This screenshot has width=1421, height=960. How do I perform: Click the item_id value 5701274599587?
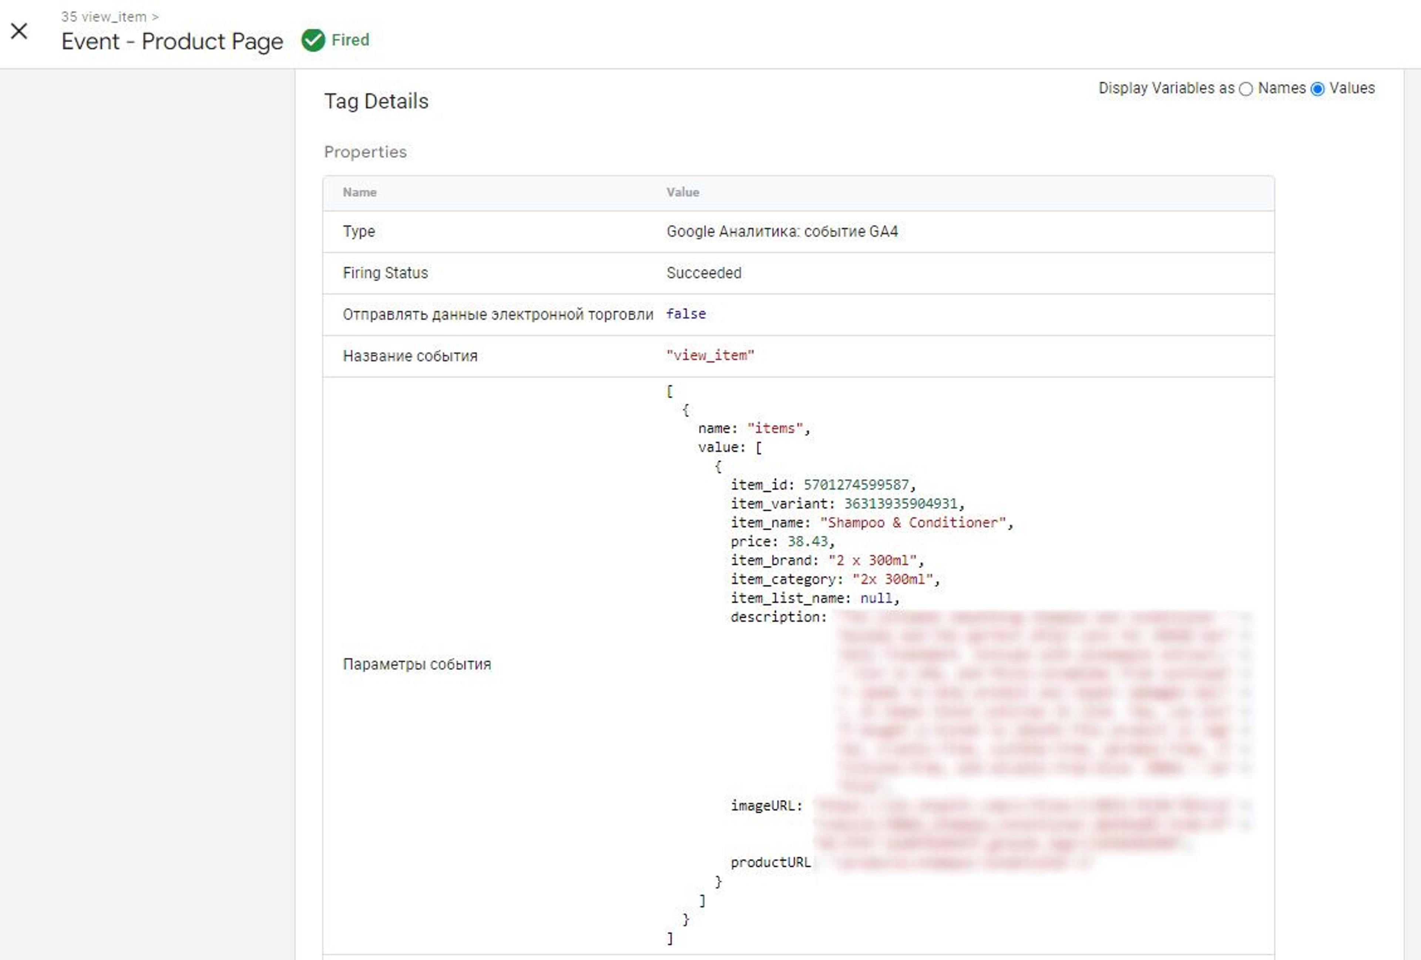[x=856, y=485]
